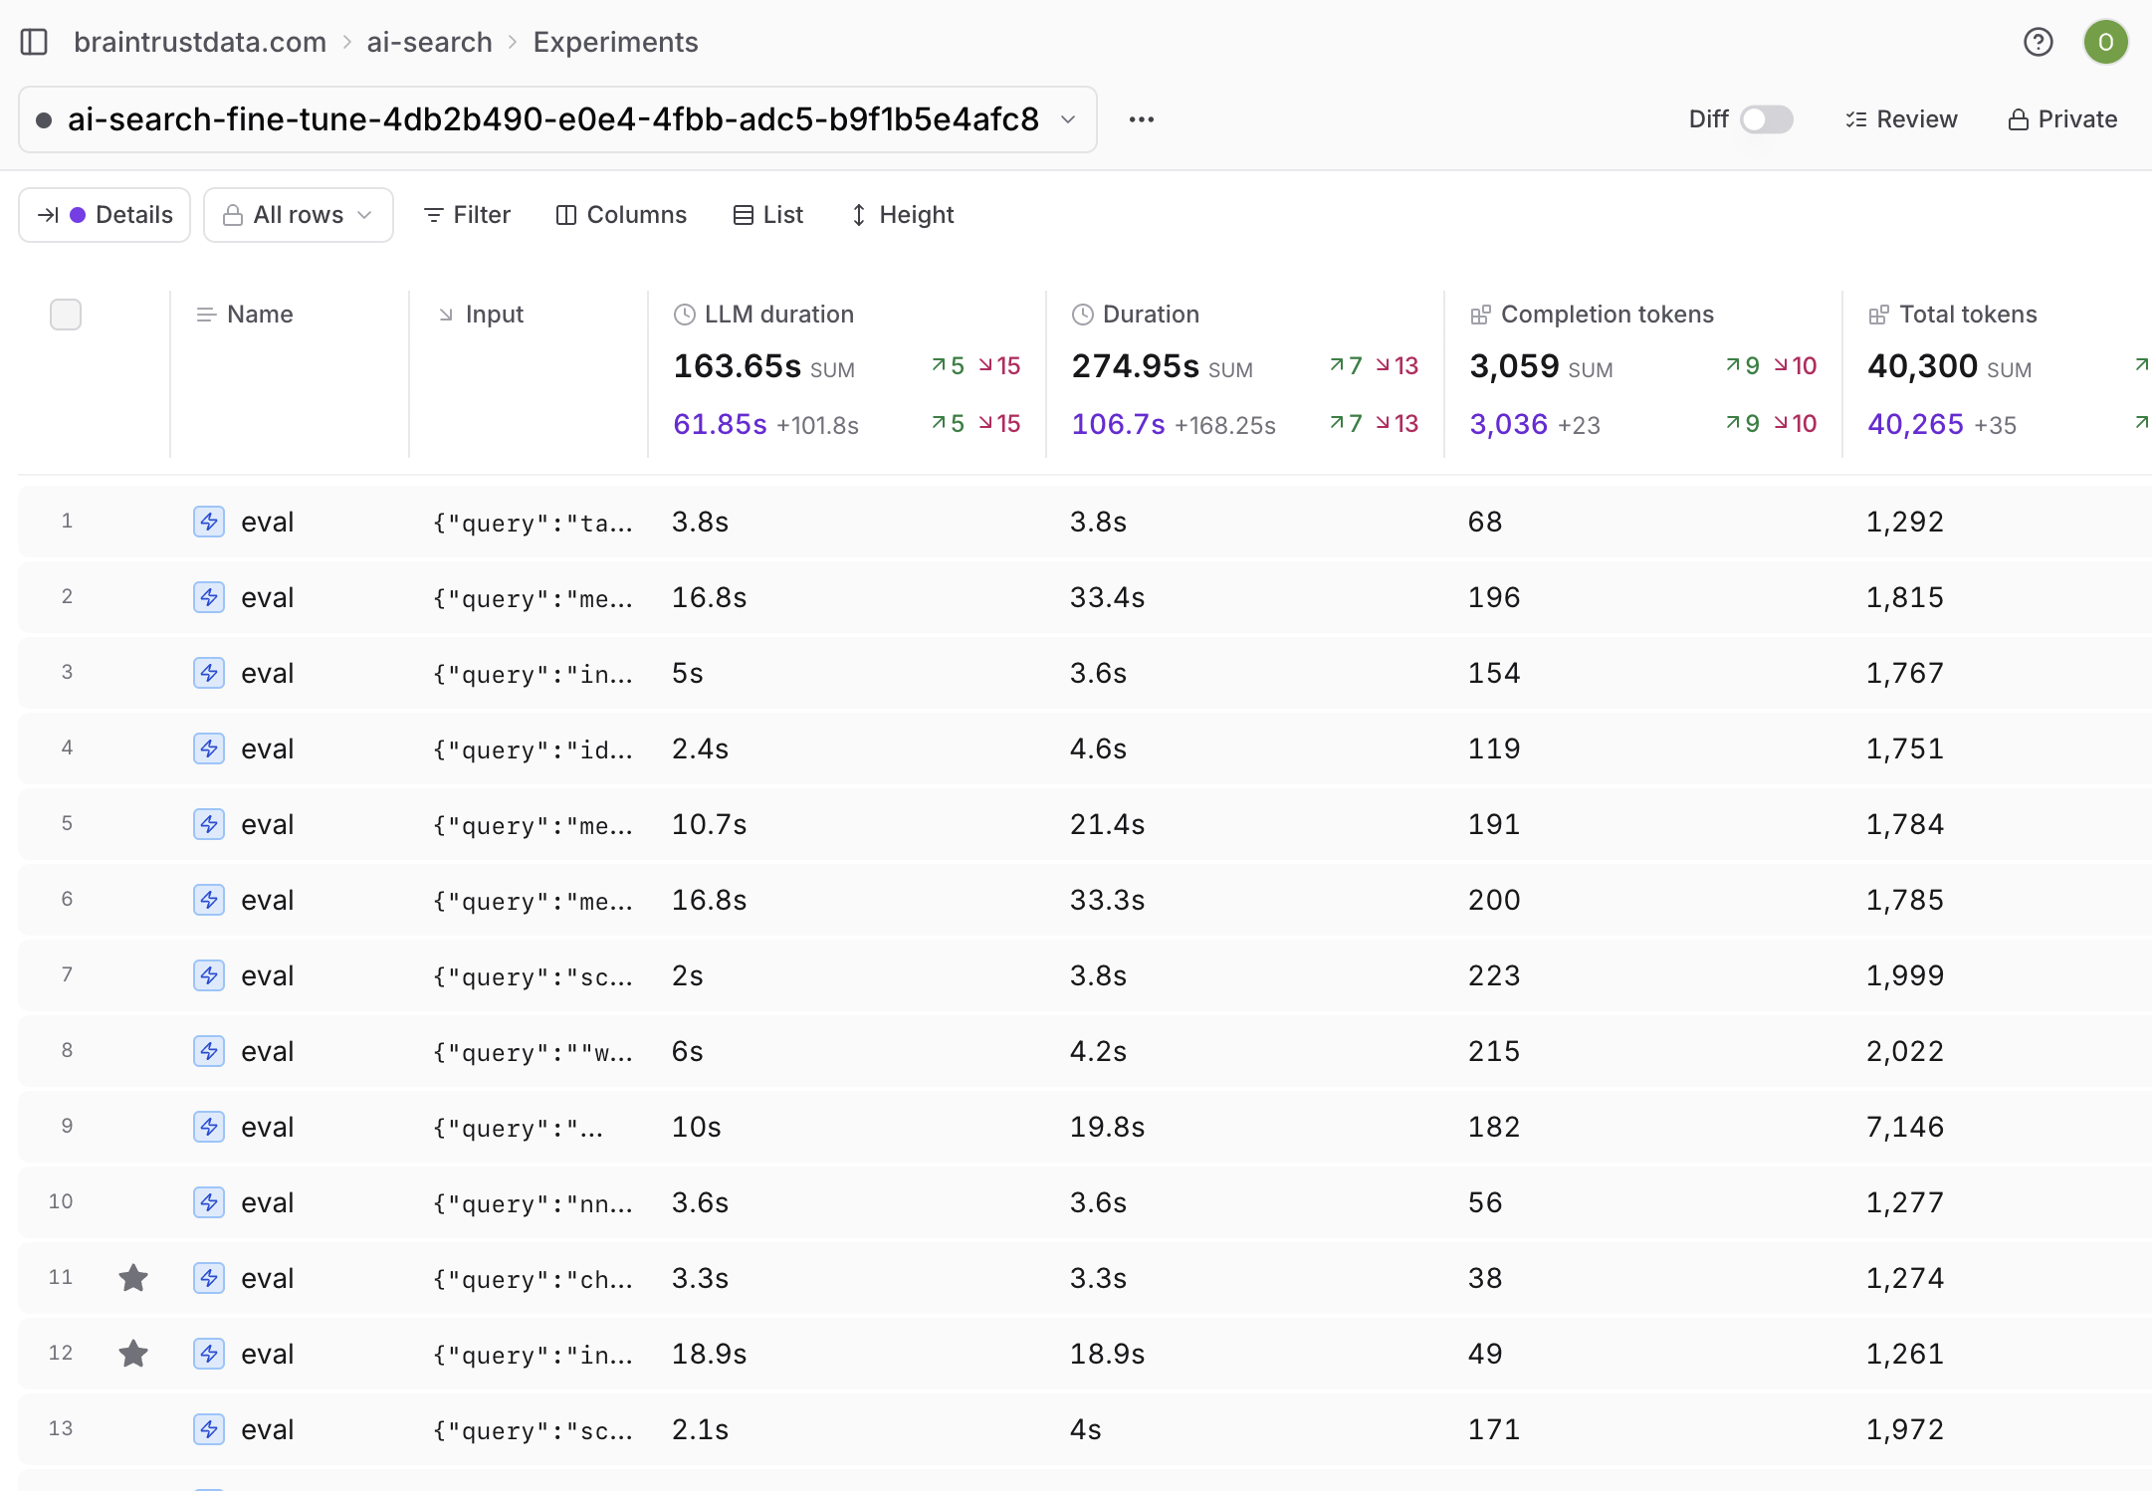Open the All rows dropdown
The height and width of the screenshot is (1491, 2152).
click(x=298, y=215)
